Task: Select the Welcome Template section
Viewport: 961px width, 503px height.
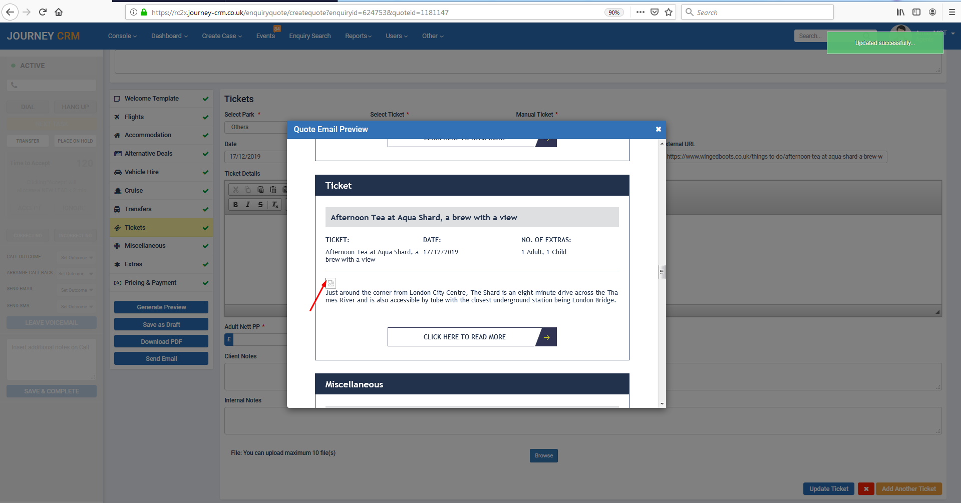Action: pos(161,99)
